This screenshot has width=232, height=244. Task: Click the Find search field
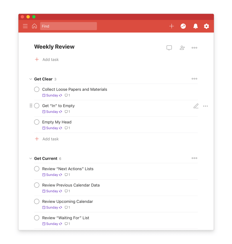68,26
